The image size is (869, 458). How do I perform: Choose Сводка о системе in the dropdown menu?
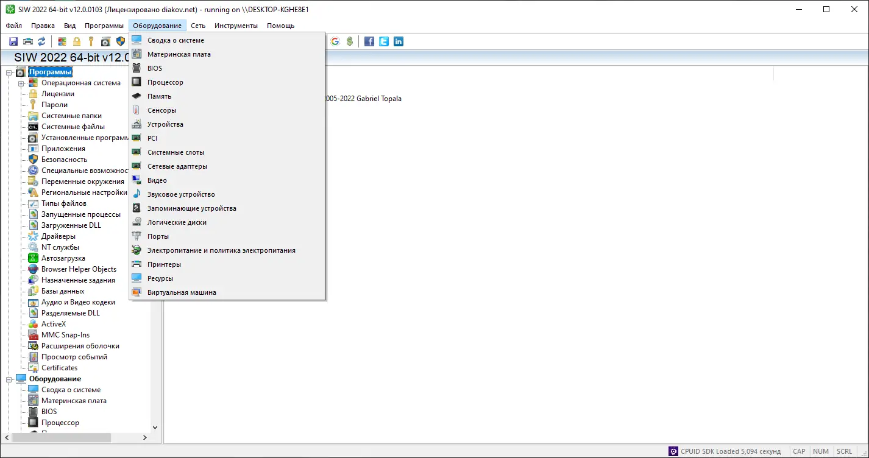tap(227, 40)
